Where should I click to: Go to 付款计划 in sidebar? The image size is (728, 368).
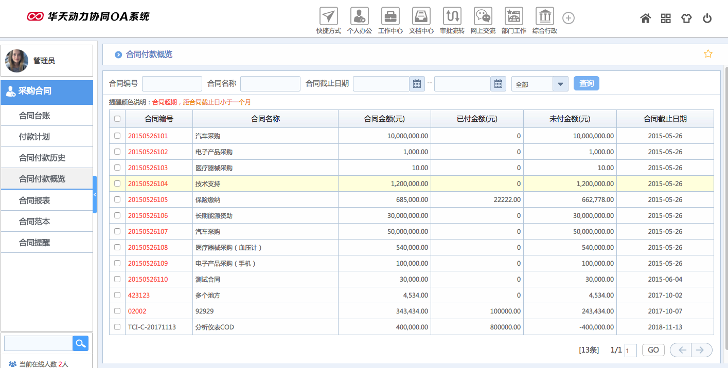[34, 137]
